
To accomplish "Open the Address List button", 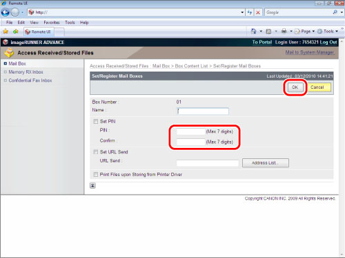I will point(266,163).
